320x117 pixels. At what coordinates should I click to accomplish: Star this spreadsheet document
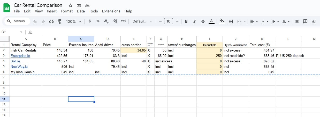[x=71, y=5]
